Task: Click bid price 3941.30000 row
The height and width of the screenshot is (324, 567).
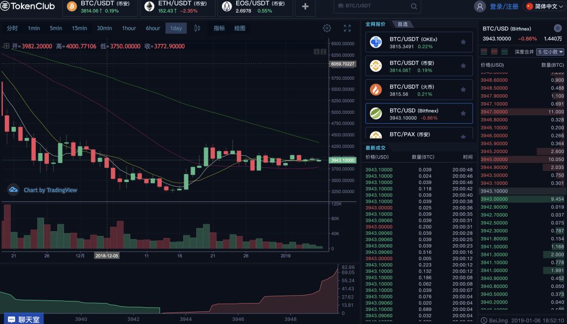Action: click(x=522, y=255)
